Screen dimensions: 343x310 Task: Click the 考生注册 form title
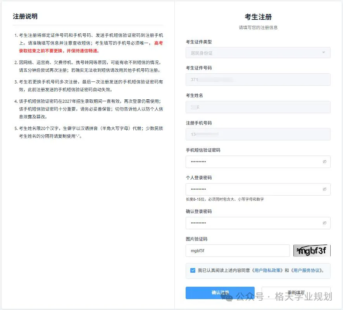[x=258, y=17]
